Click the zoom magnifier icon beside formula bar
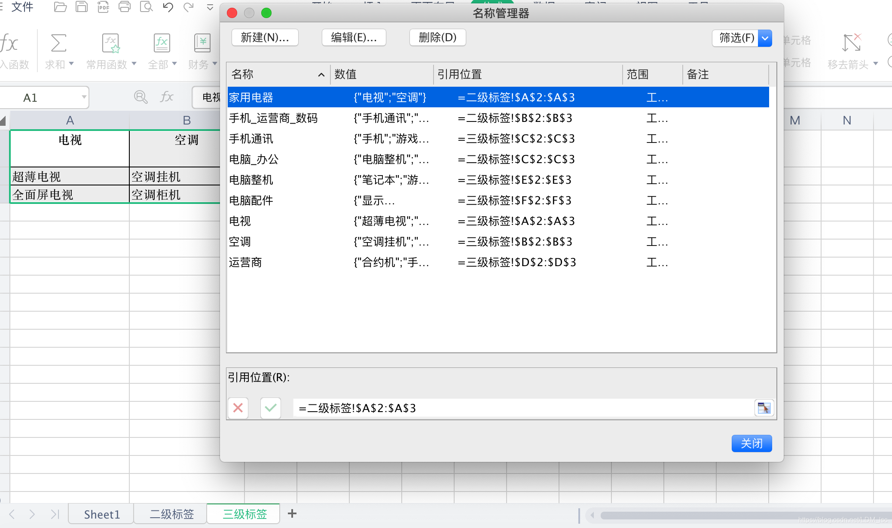This screenshot has width=892, height=528. (141, 97)
